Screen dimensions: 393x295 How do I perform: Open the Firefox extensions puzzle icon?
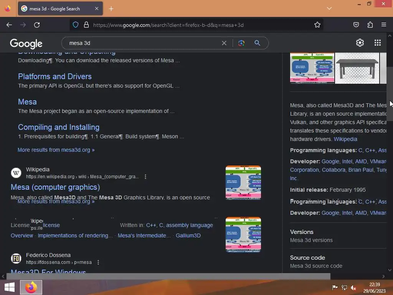click(370, 25)
